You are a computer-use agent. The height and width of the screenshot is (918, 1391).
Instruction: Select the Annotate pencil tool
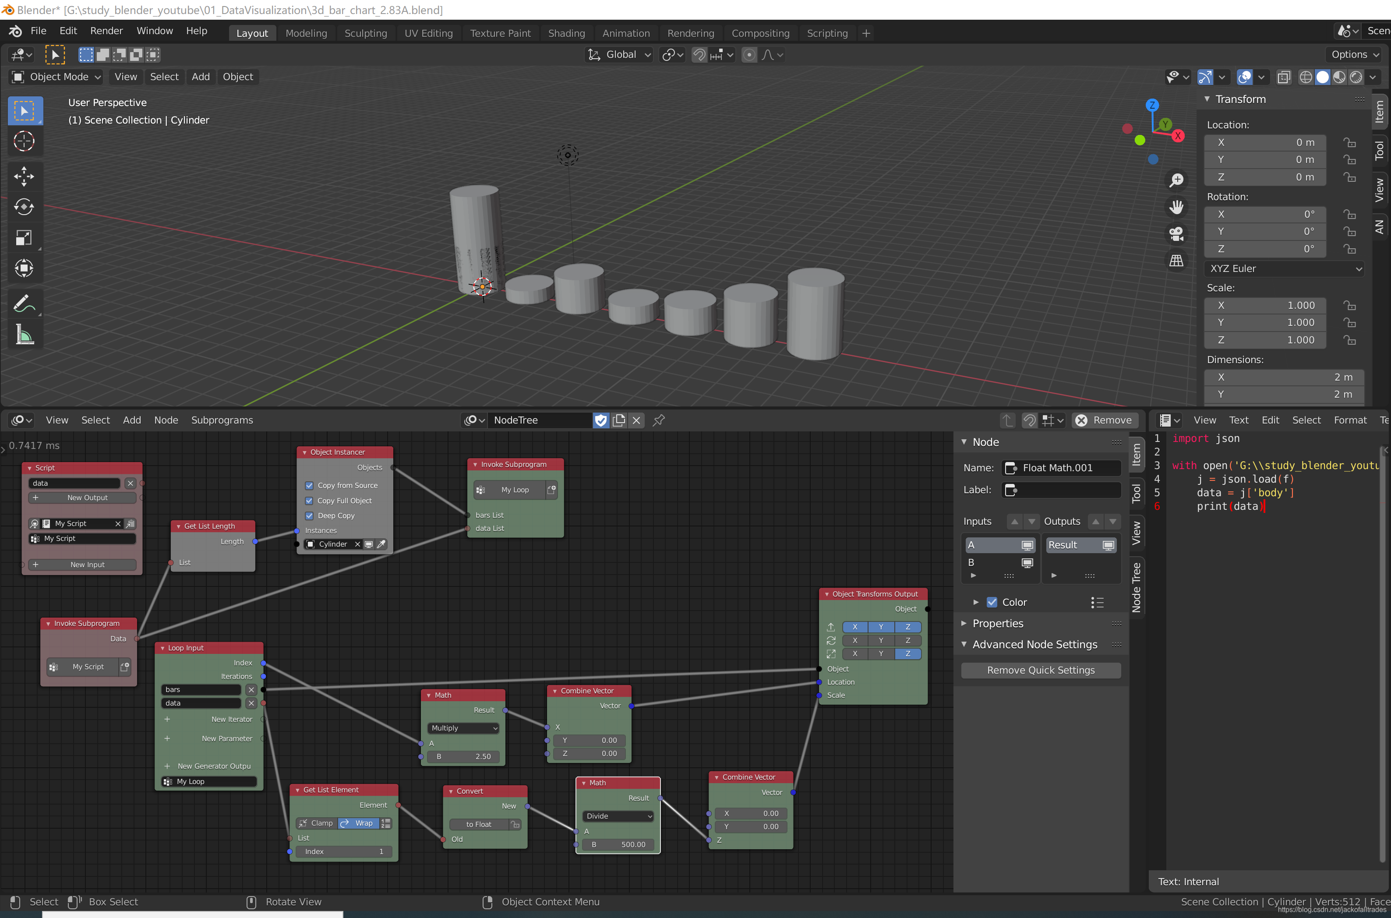(24, 303)
